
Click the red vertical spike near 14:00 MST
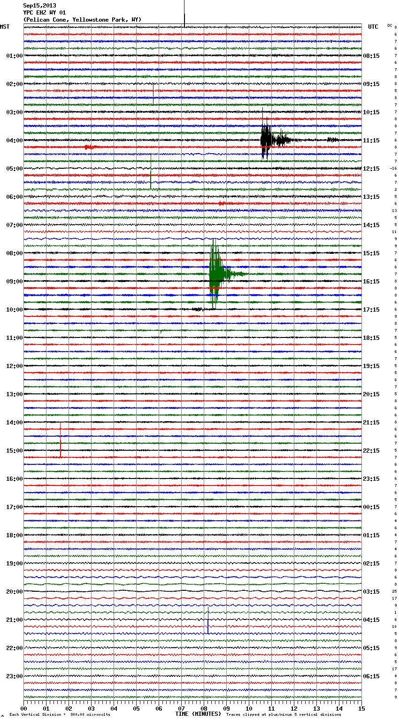tap(61, 439)
